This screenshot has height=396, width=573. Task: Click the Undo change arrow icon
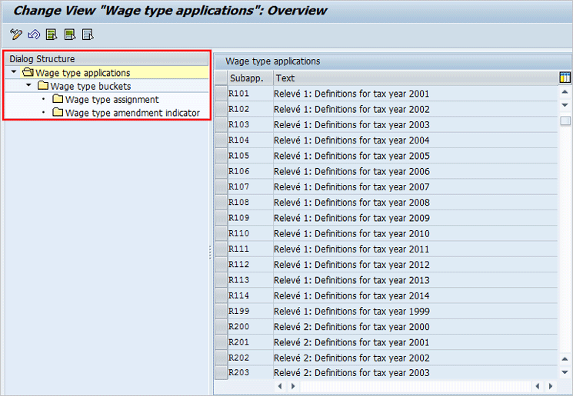tap(33, 34)
